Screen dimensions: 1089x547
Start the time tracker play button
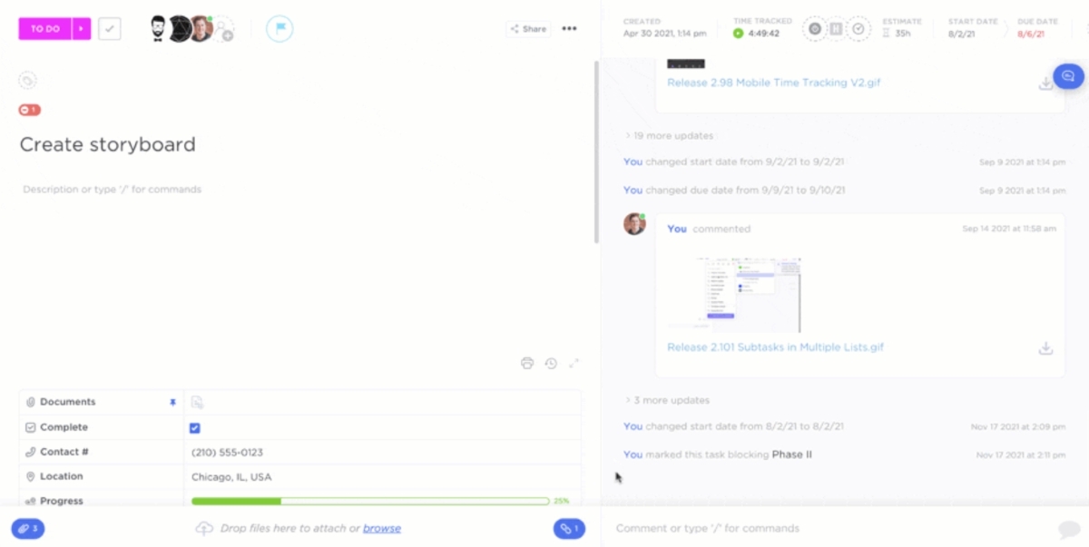pos(738,34)
